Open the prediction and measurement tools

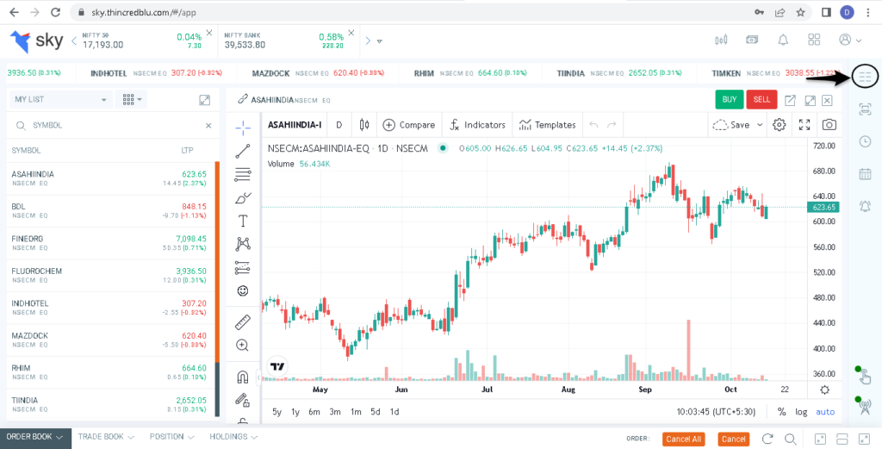click(x=243, y=268)
